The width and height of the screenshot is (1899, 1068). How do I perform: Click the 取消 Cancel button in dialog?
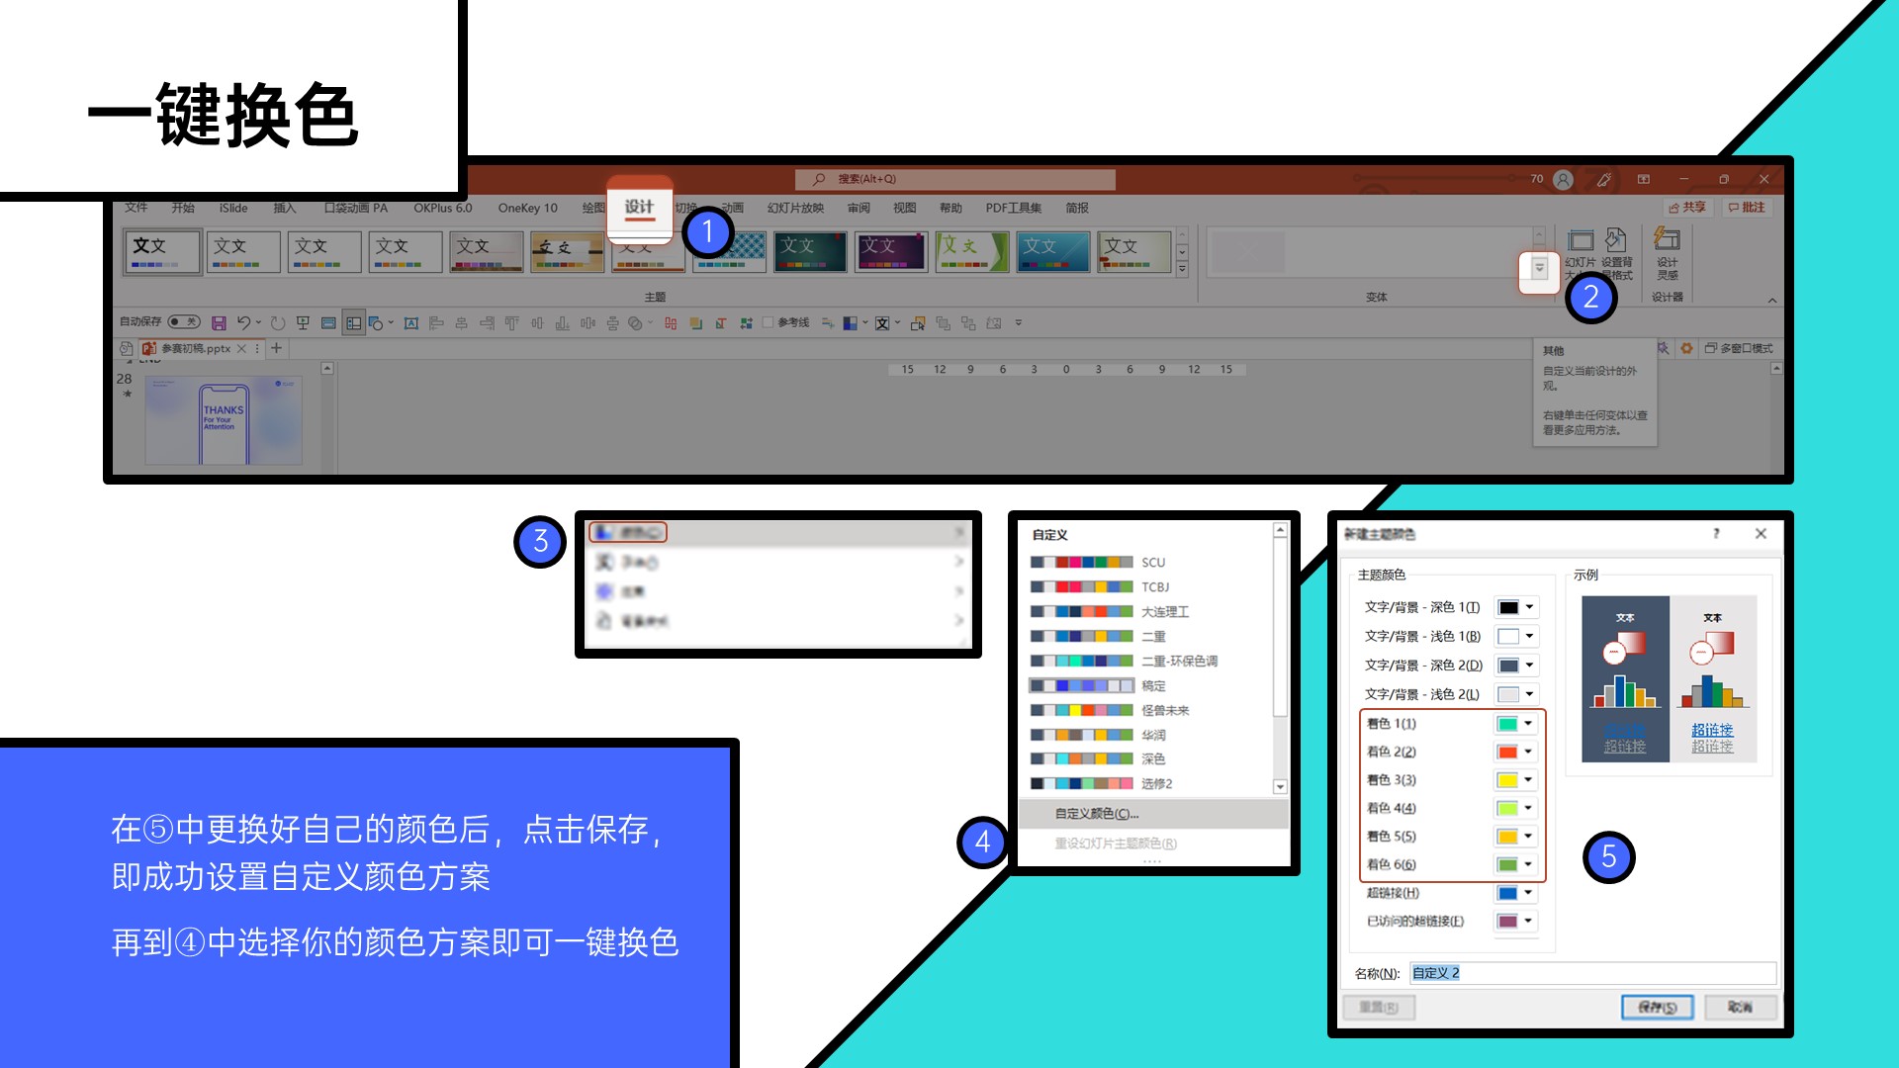click(x=1740, y=1007)
